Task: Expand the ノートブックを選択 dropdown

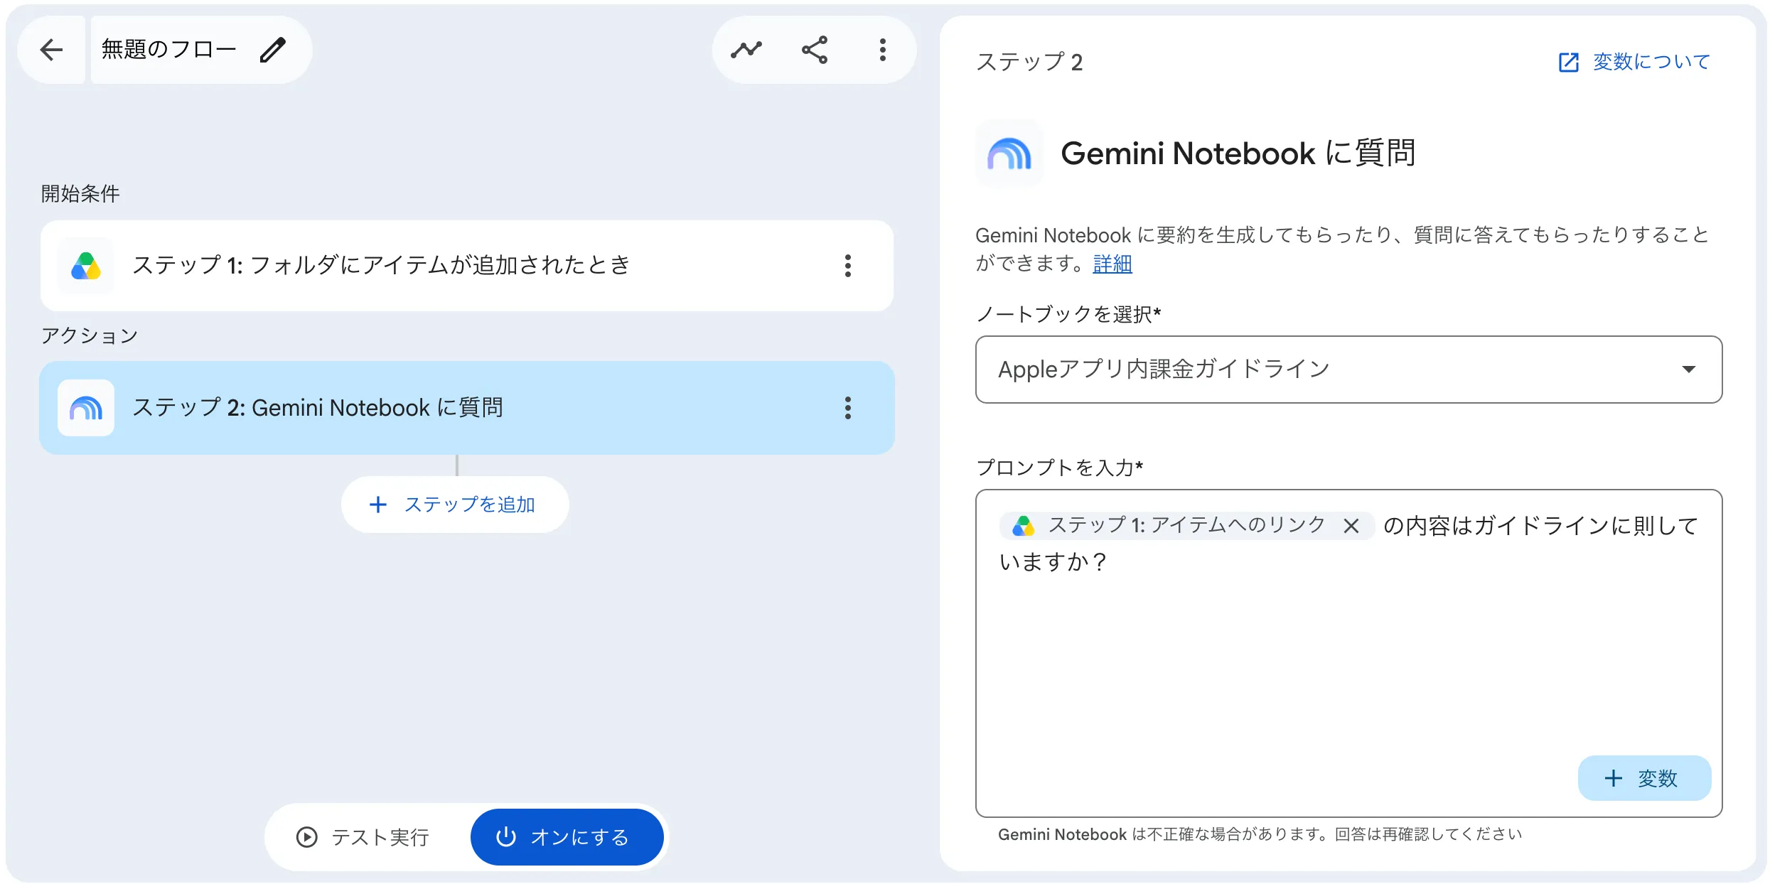Action: [1348, 370]
